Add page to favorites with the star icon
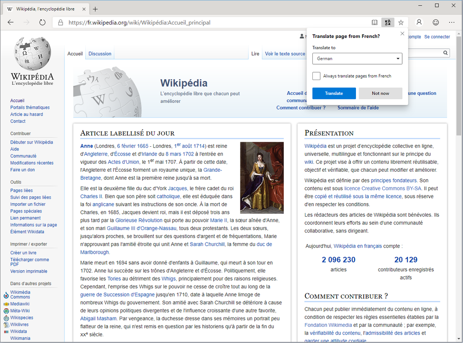463x343 pixels. [x=401, y=22]
